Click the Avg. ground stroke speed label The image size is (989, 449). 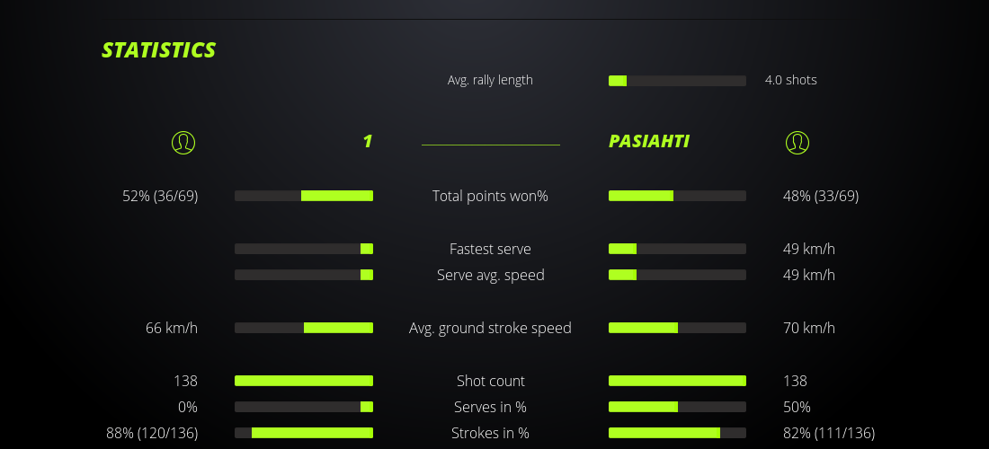tap(490, 328)
